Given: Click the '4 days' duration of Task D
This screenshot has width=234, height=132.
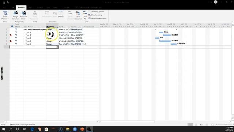Looking at the screenshot, I should pos(49,41).
